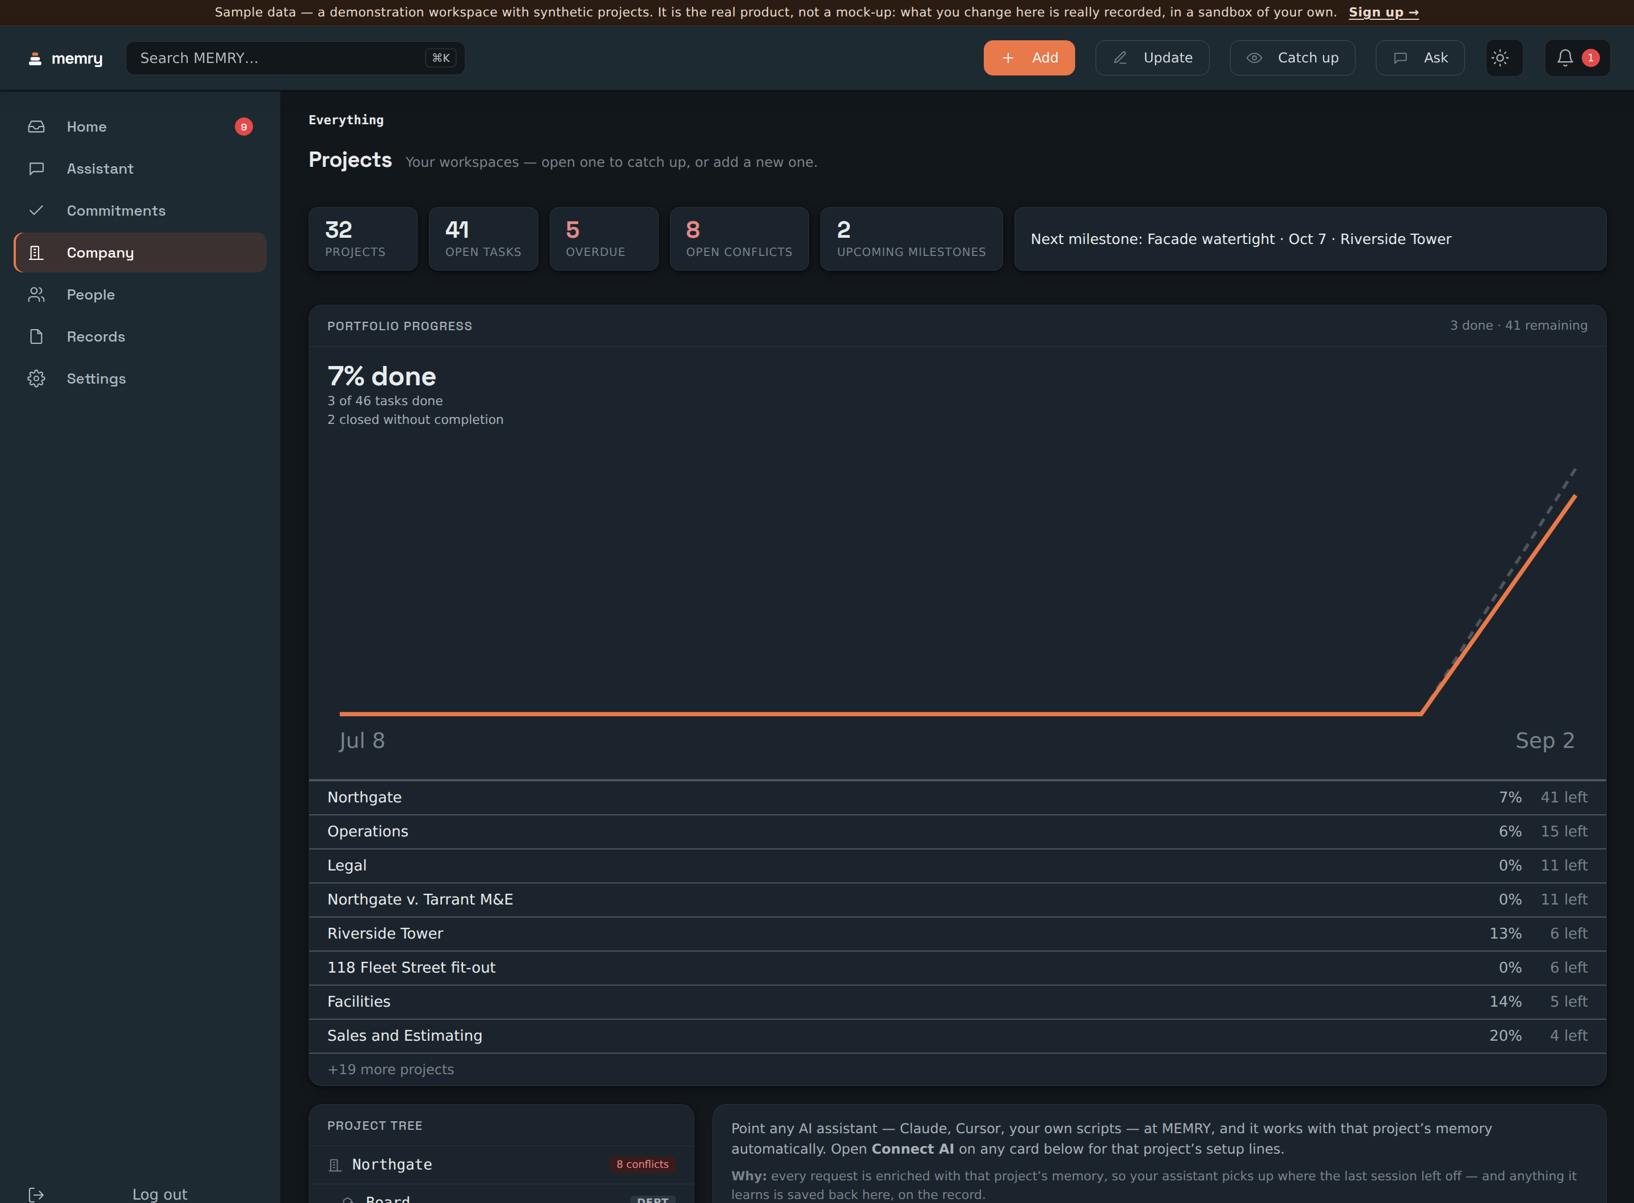Screen dimensions: 1634x1203
Task: Open the Legal progress row
Action: point(958,866)
